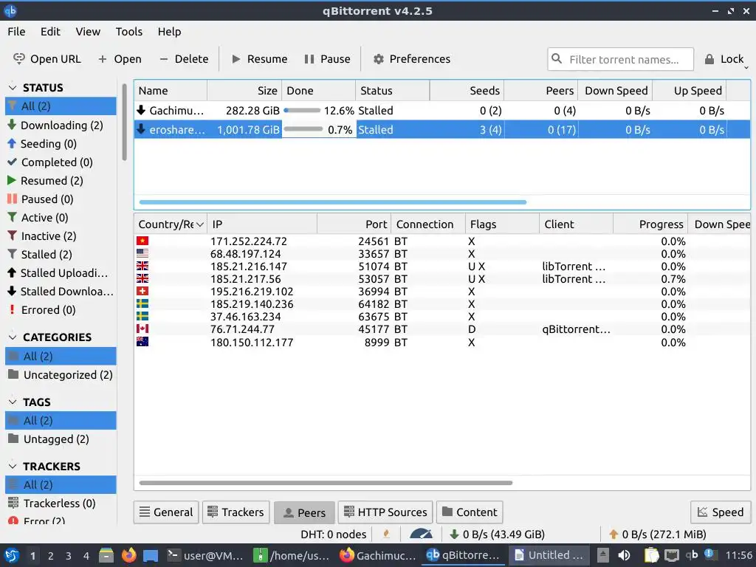
Task: Switch to the Trackers tab
Action: 236,512
